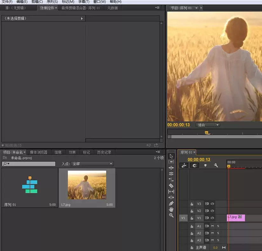The width and height of the screenshot is (262, 251).
Task: Select the Razor tool in the tools panel
Action: click(171, 186)
